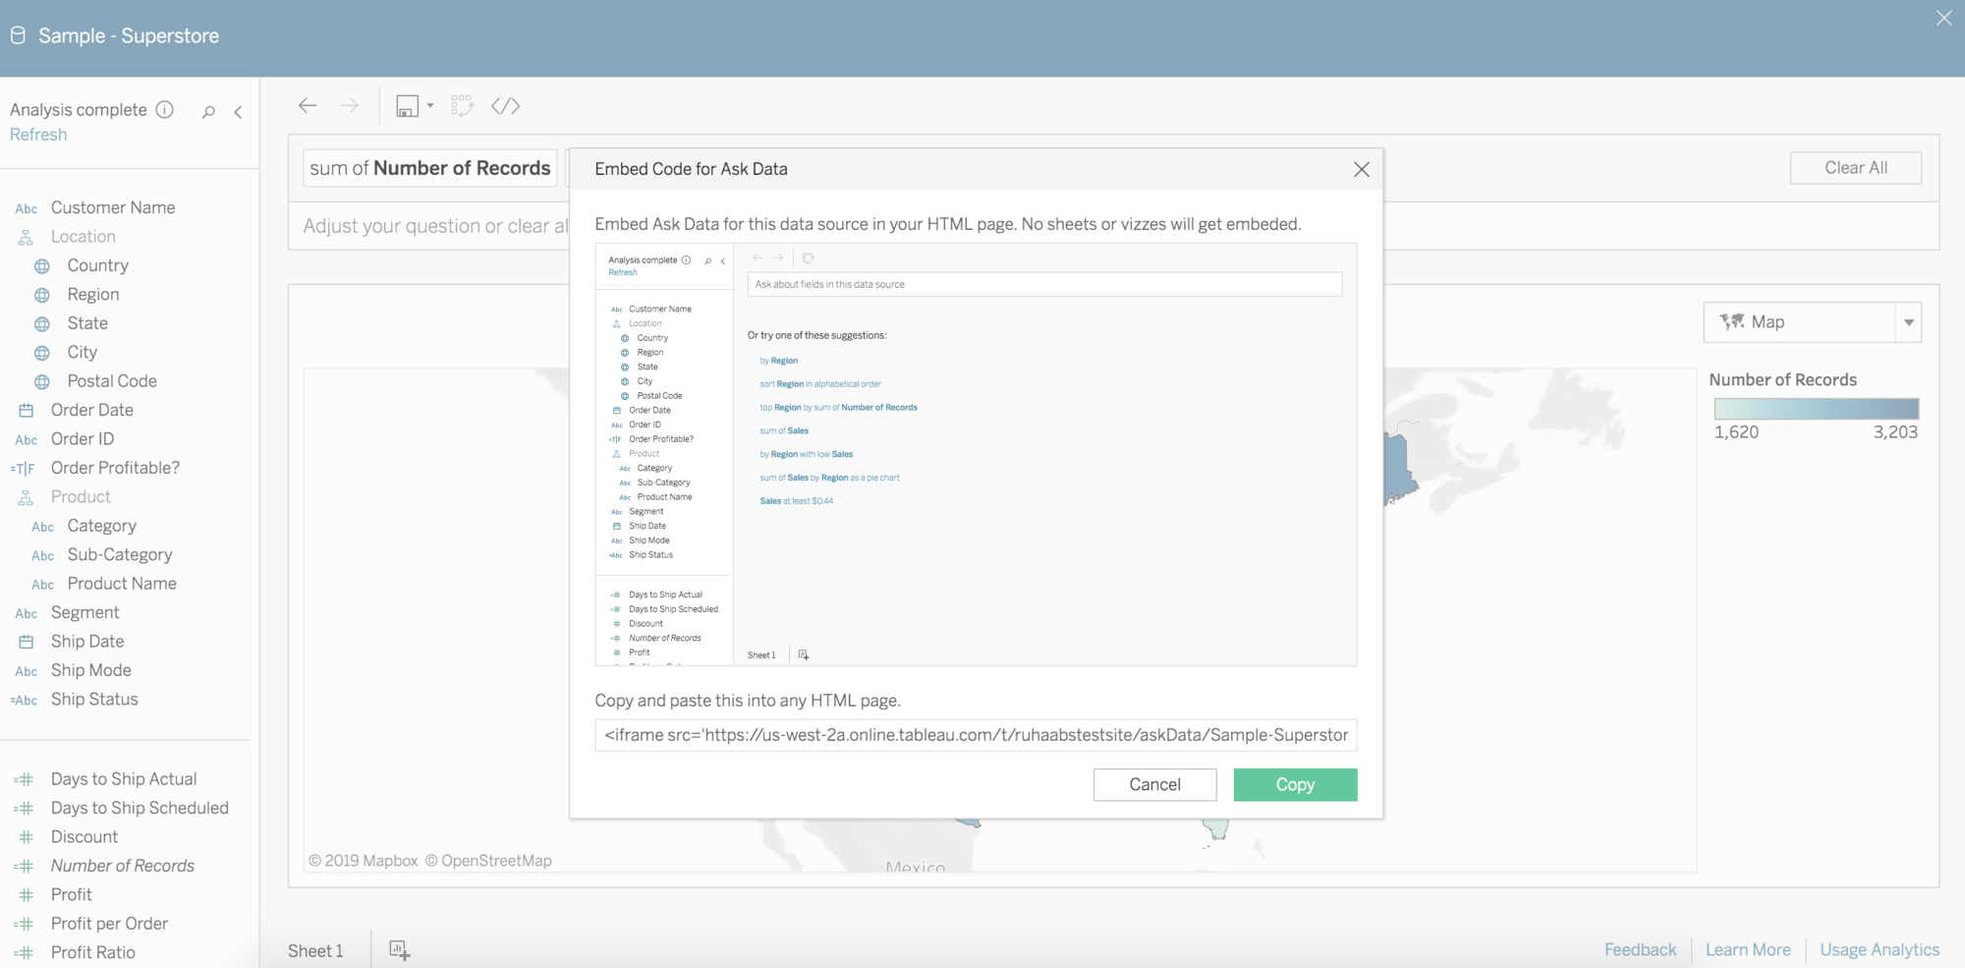This screenshot has height=968, width=1965.
Task: Open the save icon dropdown arrow
Action: coord(430,106)
